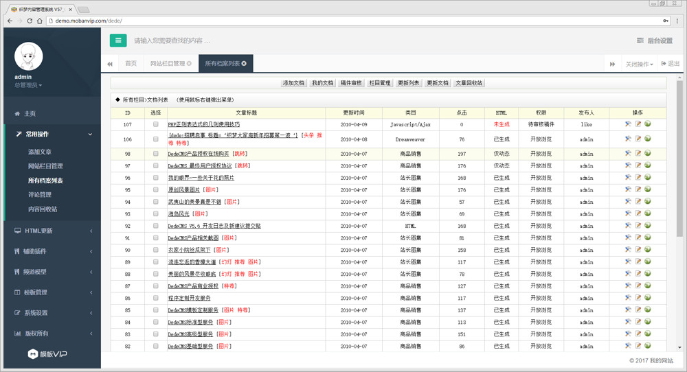The width and height of the screenshot is (687, 372).
Task: Click the tools icon in row ID 96
Action: [x=628, y=178]
